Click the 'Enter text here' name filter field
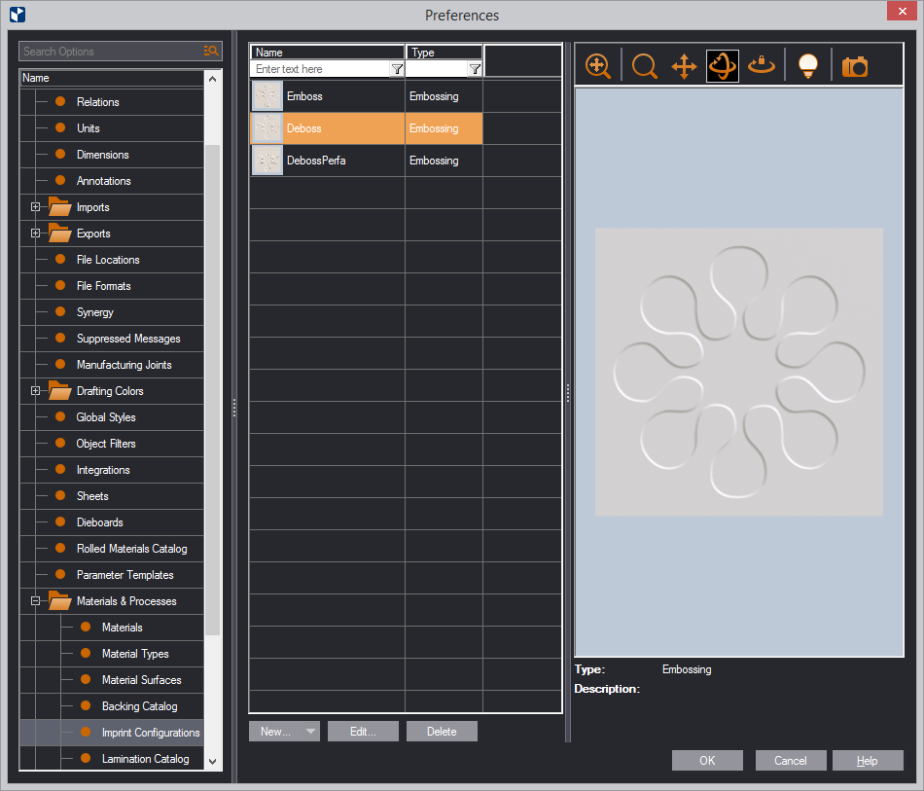 (320, 69)
